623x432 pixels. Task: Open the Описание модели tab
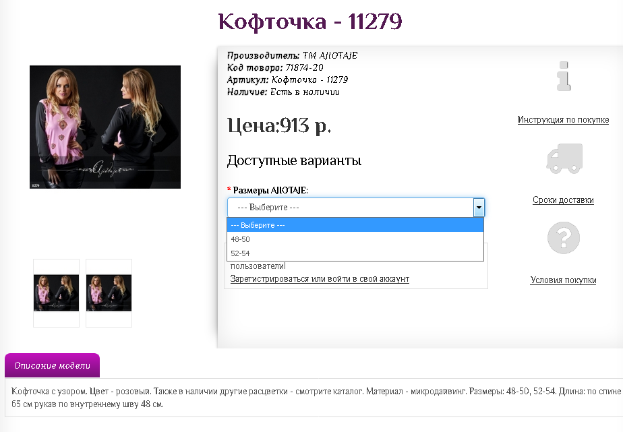(x=52, y=365)
